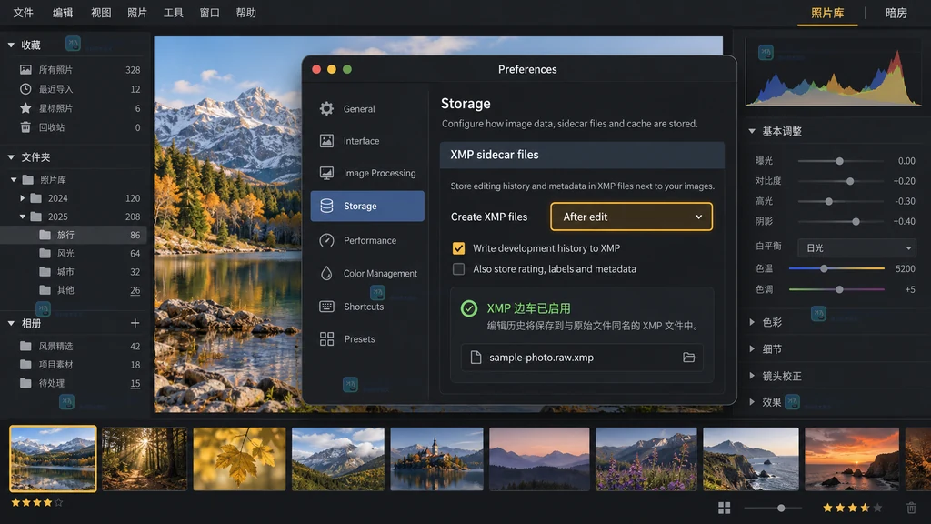This screenshot has width=931, height=524.
Task: Click the 风景精选 album folder icon
Action: point(25,346)
